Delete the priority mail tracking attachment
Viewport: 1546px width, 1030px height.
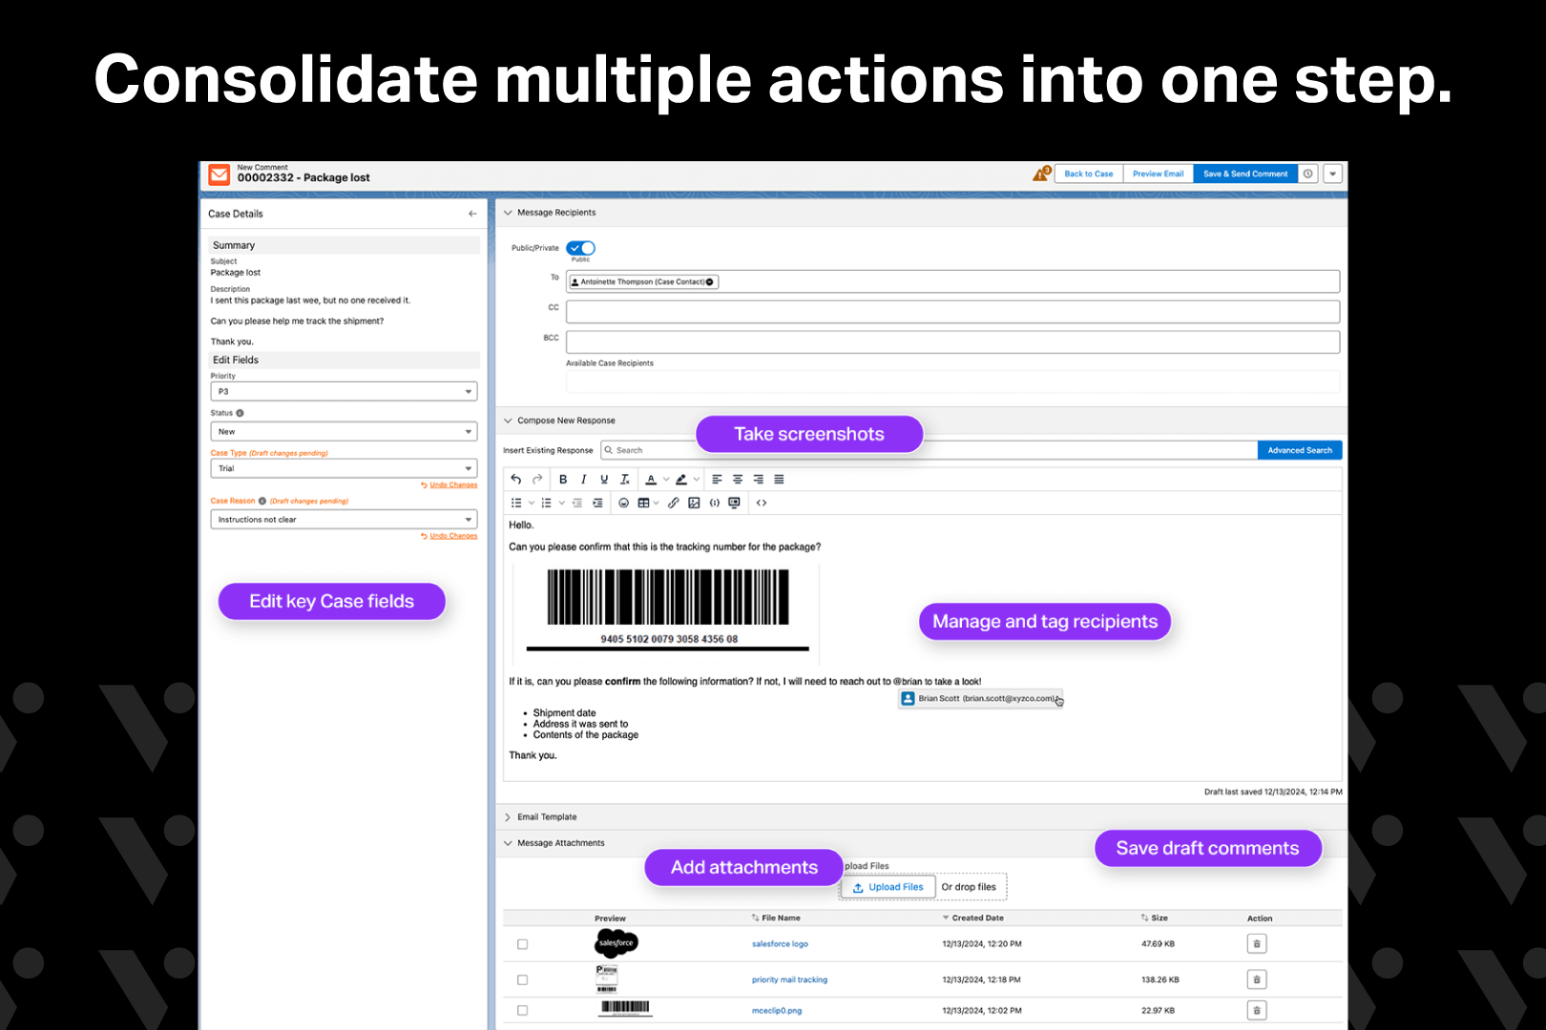[1257, 979]
